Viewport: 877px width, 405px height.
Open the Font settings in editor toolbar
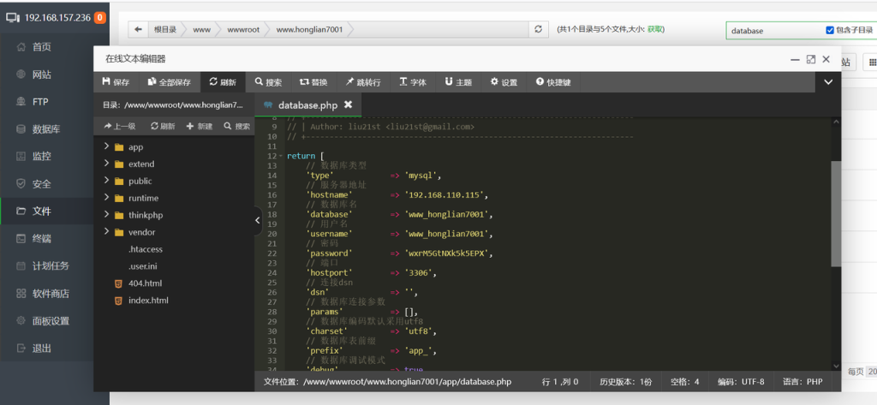412,82
